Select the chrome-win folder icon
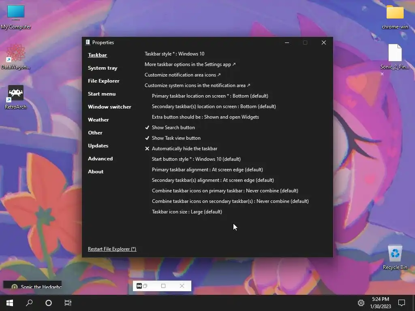415x311 pixels. [x=395, y=17]
